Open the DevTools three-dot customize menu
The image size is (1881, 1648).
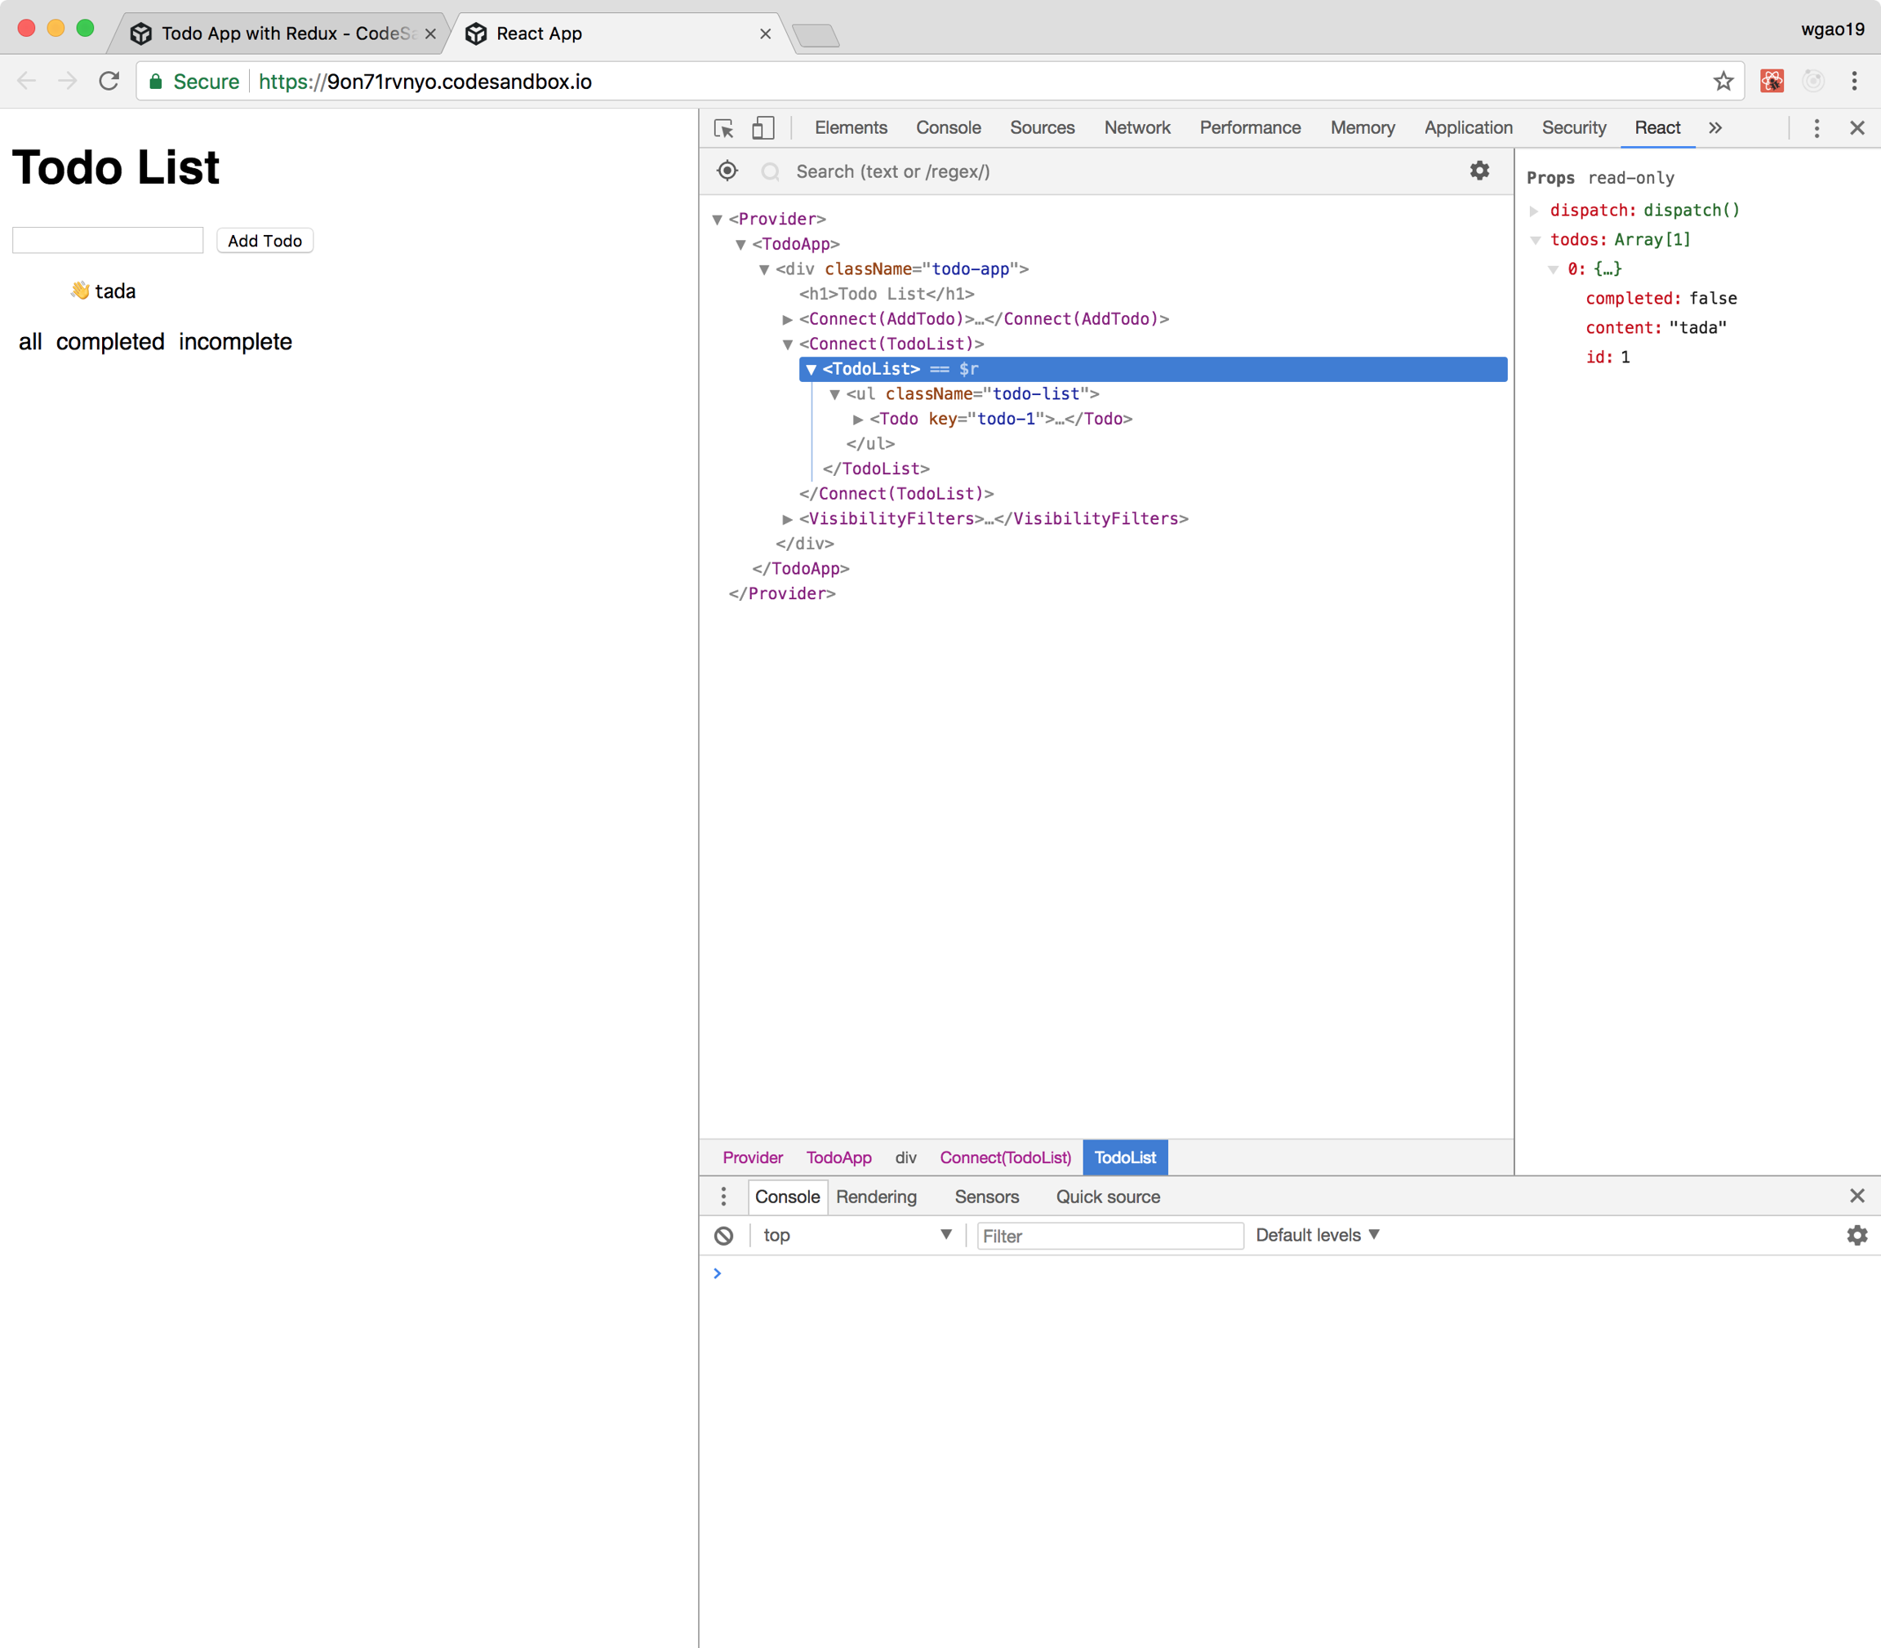[1816, 128]
